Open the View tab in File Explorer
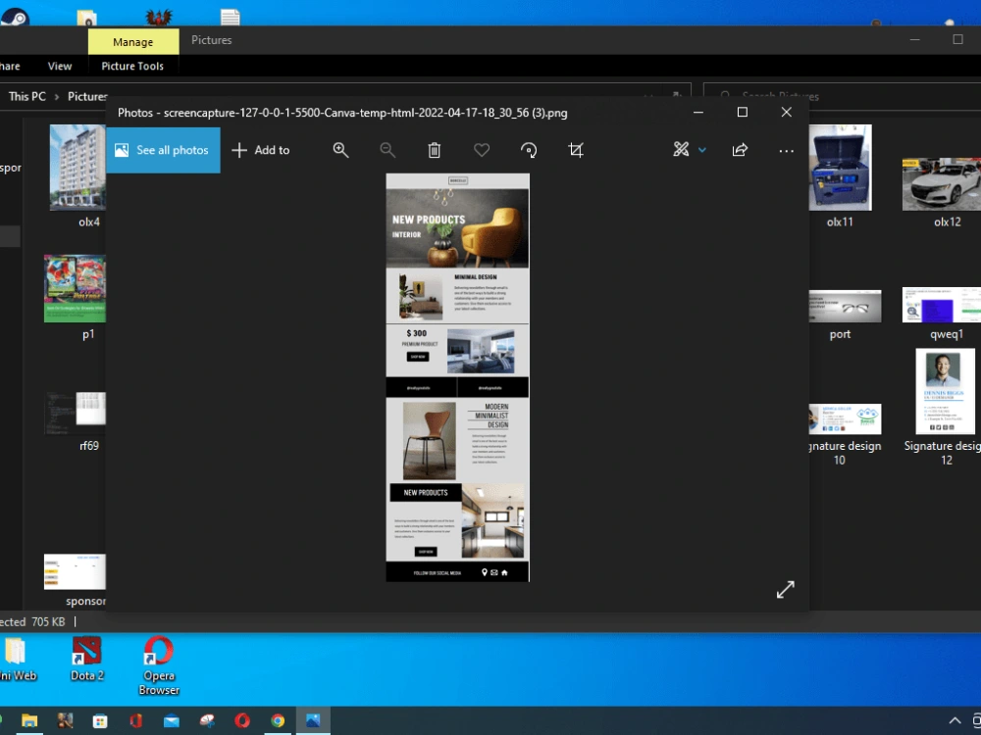Image resolution: width=981 pixels, height=735 pixels. (x=60, y=67)
